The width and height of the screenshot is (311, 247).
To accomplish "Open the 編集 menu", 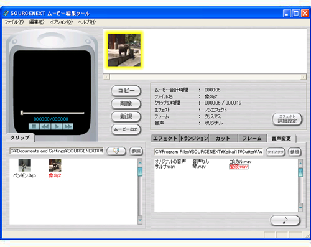I will (x=37, y=22).
